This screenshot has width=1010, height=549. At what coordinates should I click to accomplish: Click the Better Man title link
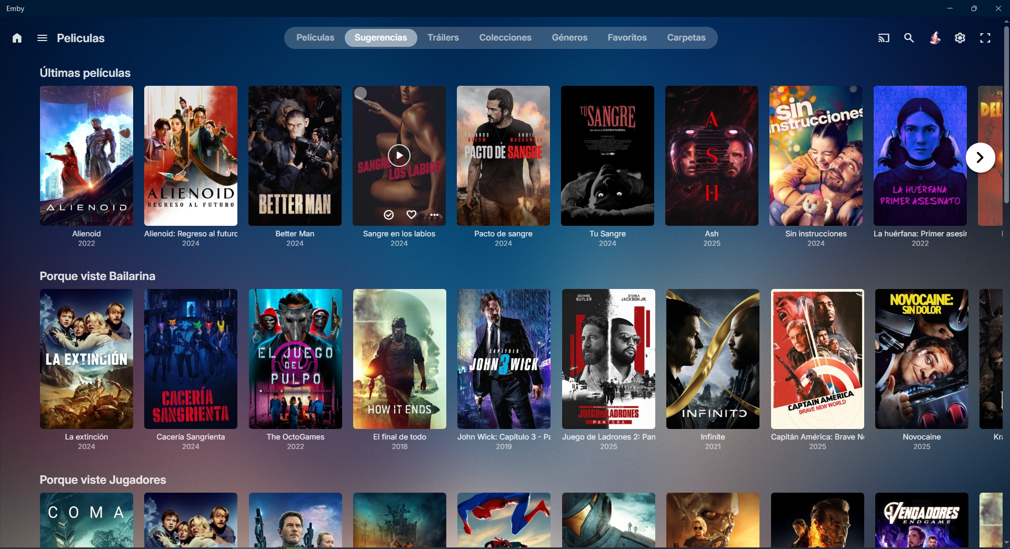click(295, 234)
